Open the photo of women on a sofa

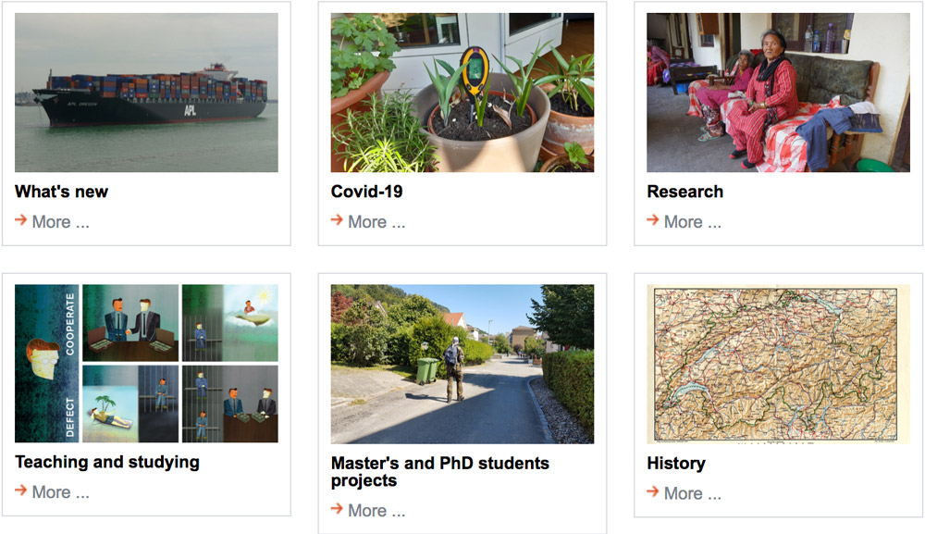pyautogui.click(x=778, y=93)
